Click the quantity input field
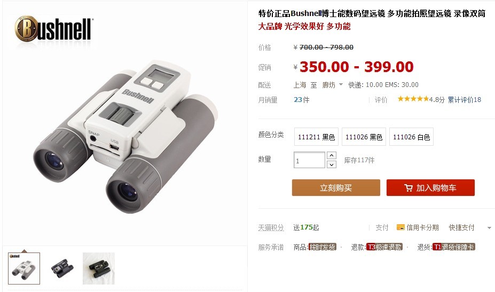495x292 pixels. click(x=309, y=160)
